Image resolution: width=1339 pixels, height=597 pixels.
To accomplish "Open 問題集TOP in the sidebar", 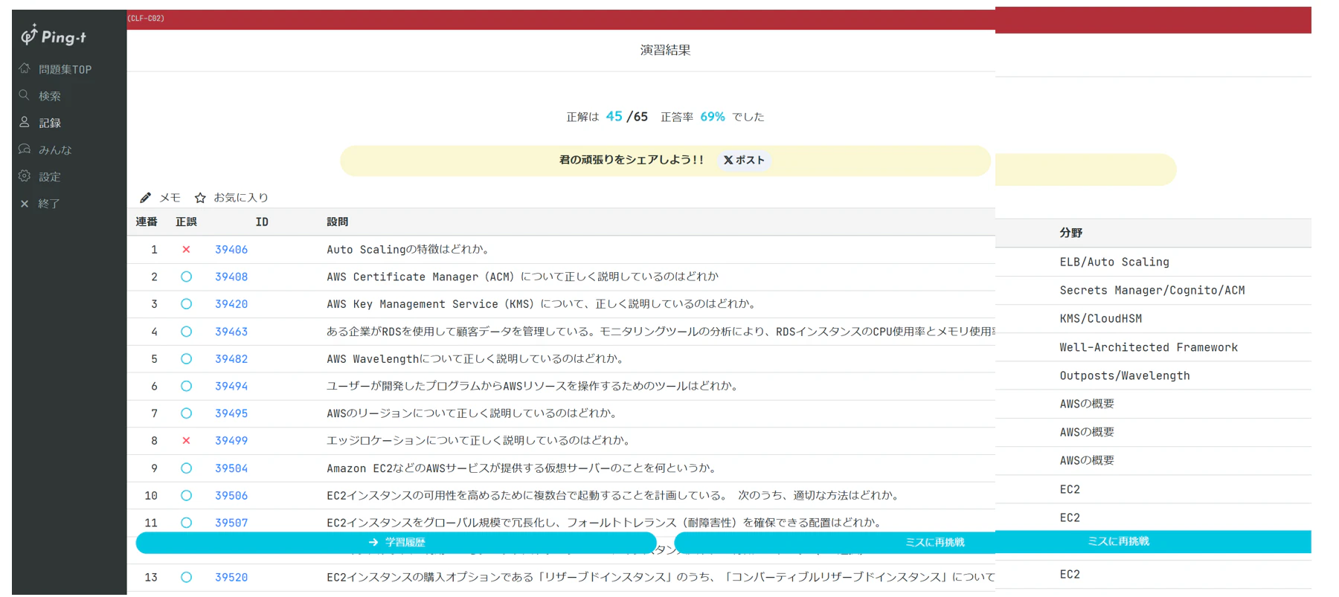I will pyautogui.click(x=65, y=69).
